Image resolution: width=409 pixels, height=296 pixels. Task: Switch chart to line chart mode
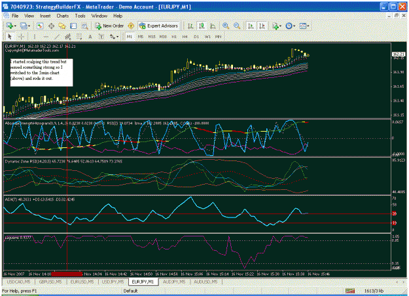pos(213,26)
